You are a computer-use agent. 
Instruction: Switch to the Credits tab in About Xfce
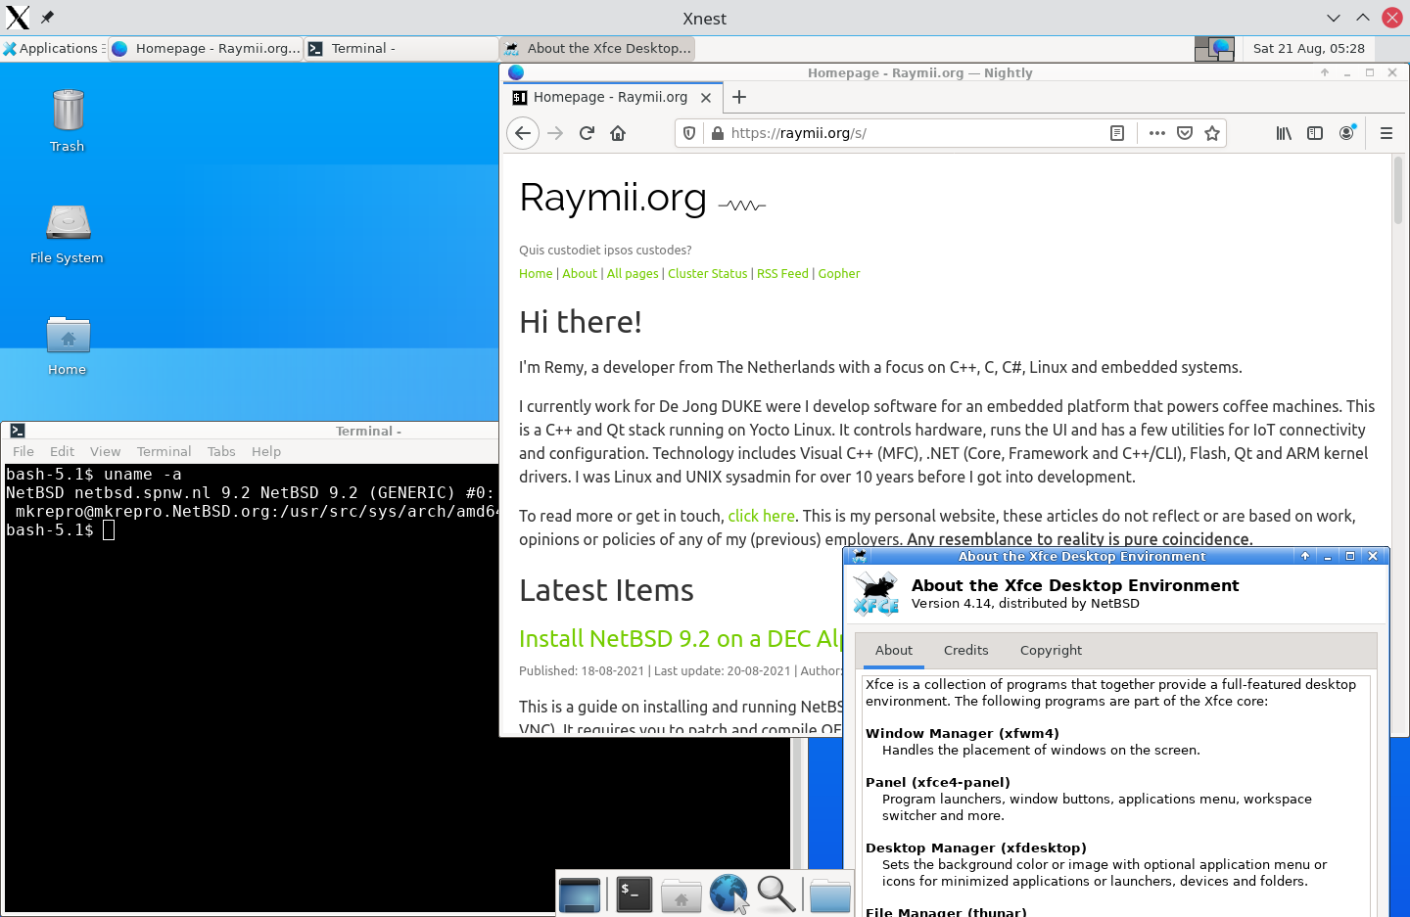[965, 650]
